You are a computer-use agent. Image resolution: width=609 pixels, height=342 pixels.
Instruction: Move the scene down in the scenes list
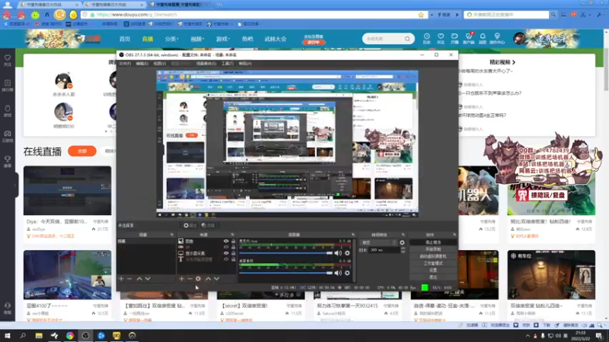click(148, 278)
